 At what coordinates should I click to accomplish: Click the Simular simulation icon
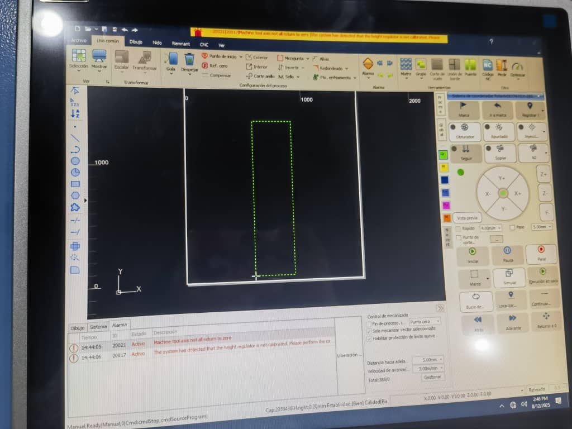tap(509, 277)
